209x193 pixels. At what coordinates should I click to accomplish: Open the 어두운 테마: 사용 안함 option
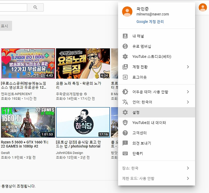tap(156, 92)
